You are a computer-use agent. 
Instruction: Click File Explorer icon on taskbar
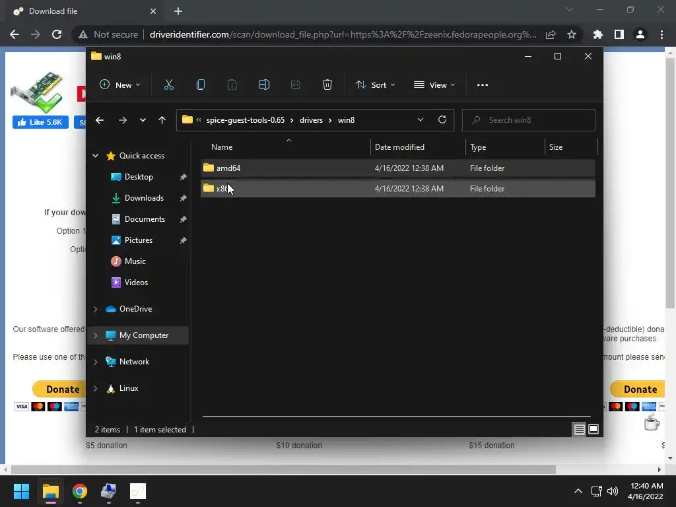point(50,491)
